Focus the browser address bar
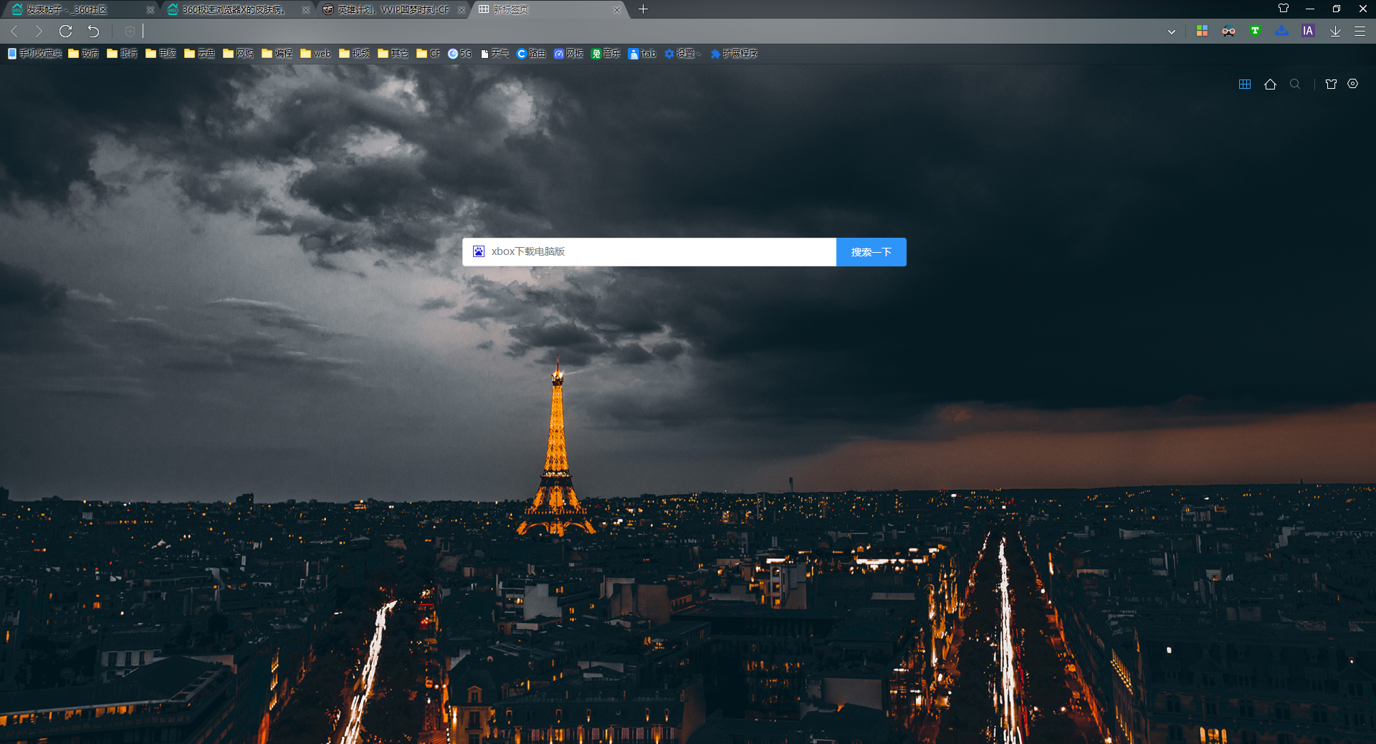Viewport: 1376px width, 744px height. 649,32
